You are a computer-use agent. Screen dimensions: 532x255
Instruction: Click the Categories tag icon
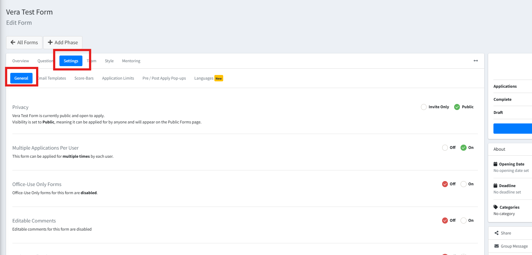pos(496,207)
